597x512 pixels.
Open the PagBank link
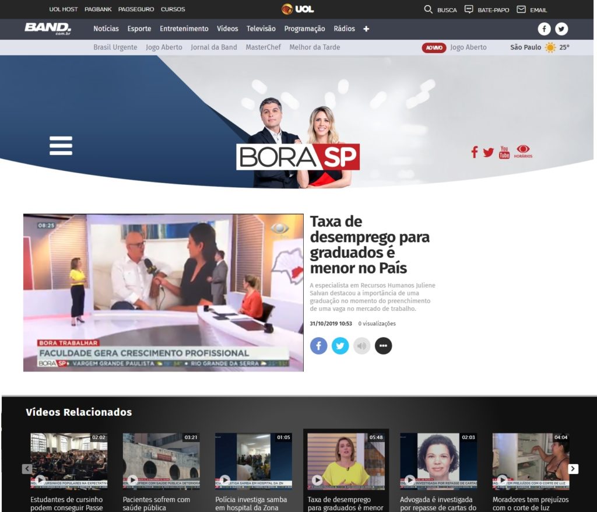(98, 9)
